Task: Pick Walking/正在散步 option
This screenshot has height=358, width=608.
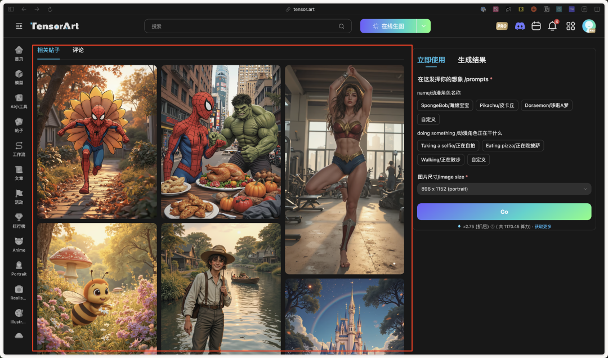Action: click(x=440, y=160)
